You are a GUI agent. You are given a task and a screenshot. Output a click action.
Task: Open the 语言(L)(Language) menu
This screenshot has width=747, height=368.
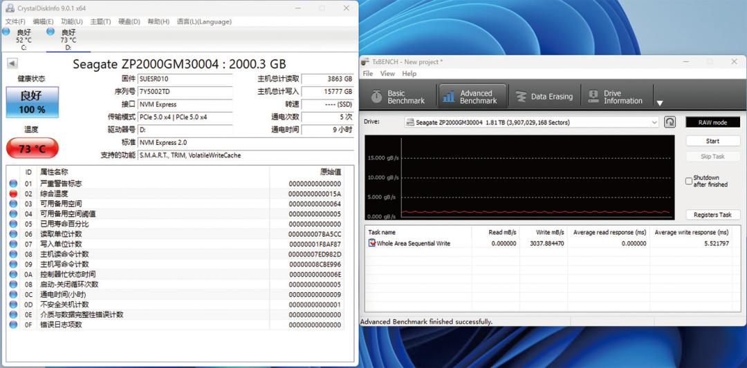click(x=204, y=21)
